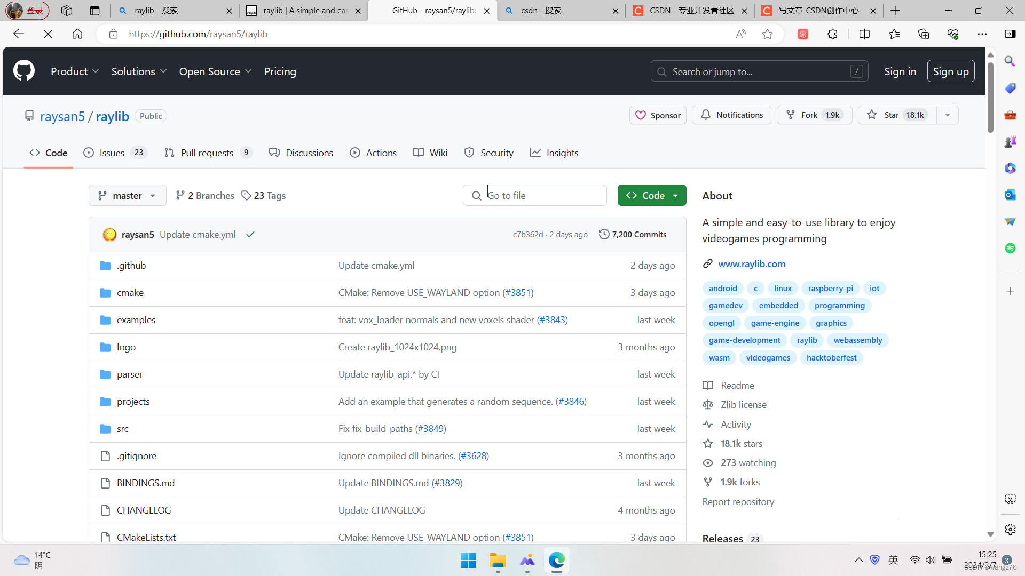1025x576 pixels.
Task: Toggle Notifications for the repository
Action: pyautogui.click(x=731, y=115)
